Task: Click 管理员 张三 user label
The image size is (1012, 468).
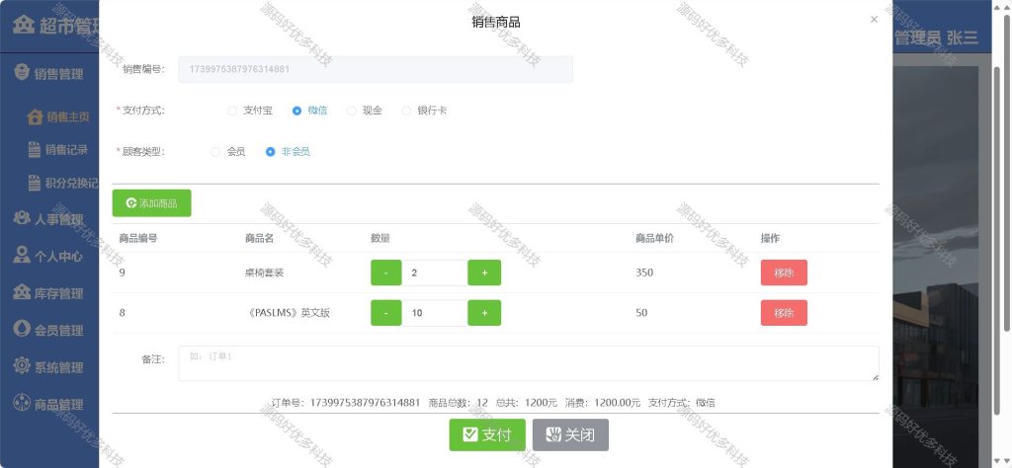Action: point(936,39)
